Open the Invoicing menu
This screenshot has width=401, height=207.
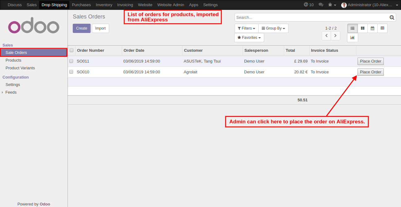(125, 5)
